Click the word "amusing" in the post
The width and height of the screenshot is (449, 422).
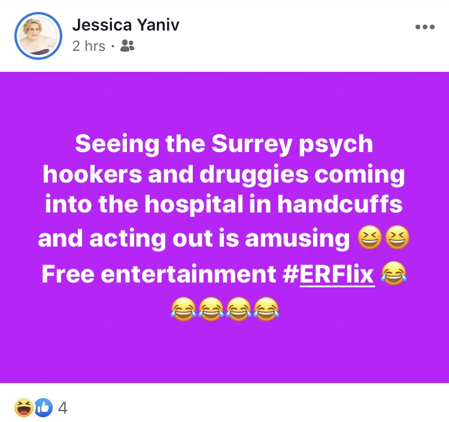point(297,239)
